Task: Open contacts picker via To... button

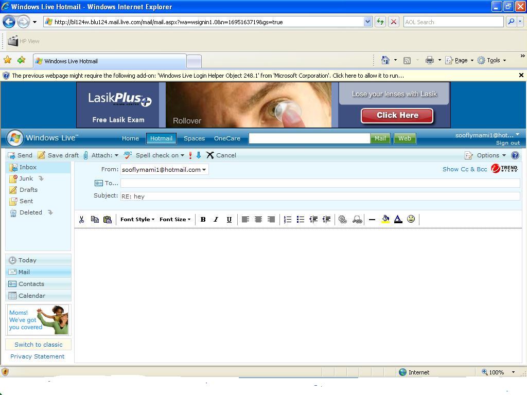Action: [x=106, y=183]
